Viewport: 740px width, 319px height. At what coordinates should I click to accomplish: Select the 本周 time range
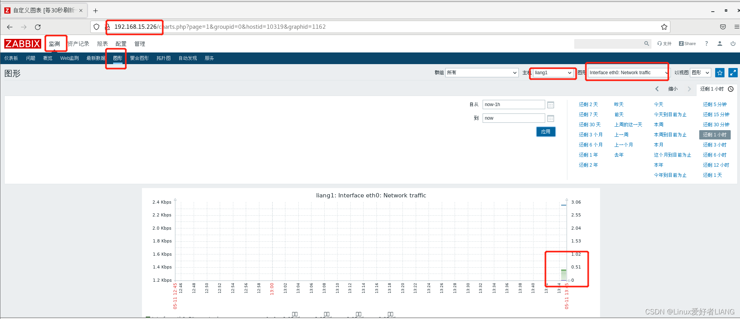point(659,125)
